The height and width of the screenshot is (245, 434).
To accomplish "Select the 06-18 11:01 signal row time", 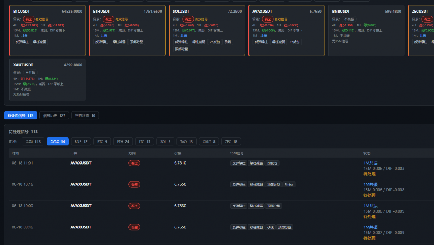I will tap(22, 163).
